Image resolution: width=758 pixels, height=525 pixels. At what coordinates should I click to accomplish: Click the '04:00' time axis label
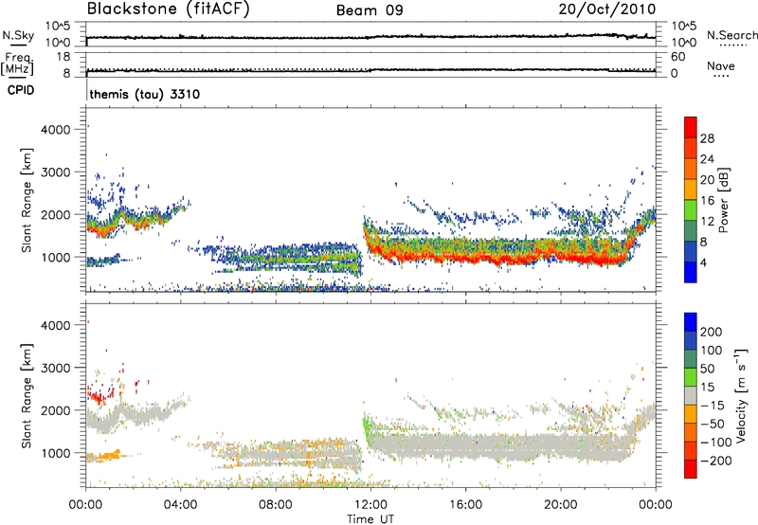coord(180,505)
